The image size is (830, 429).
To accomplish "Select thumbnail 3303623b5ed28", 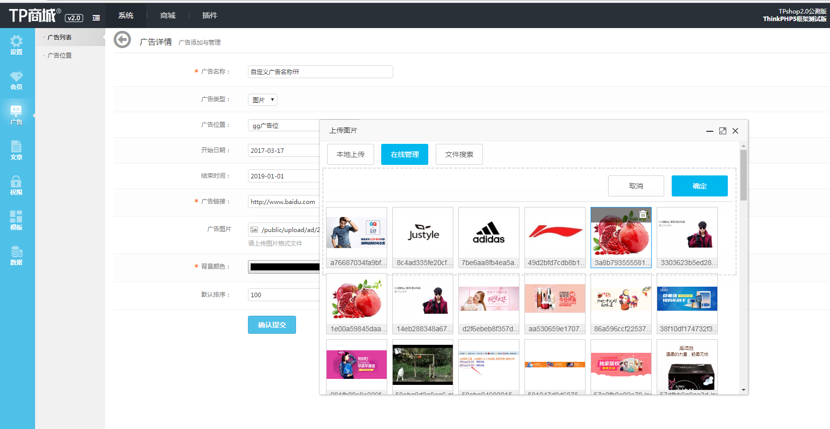I will point(687,238).
